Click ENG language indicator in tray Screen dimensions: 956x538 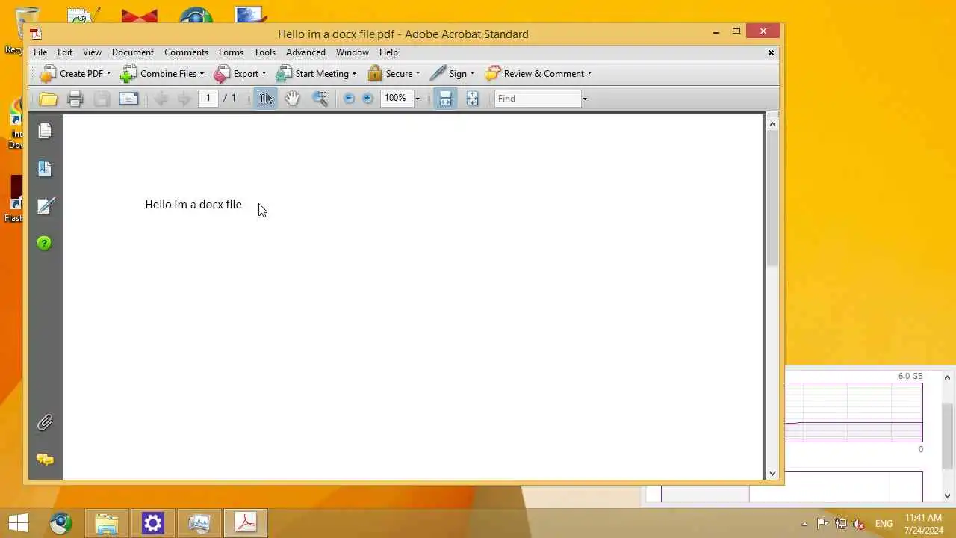[x=884, y=524]
